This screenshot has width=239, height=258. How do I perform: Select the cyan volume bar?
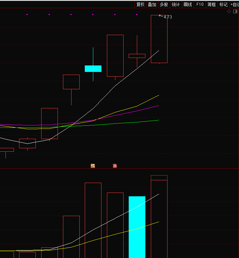tap(137, 227)
